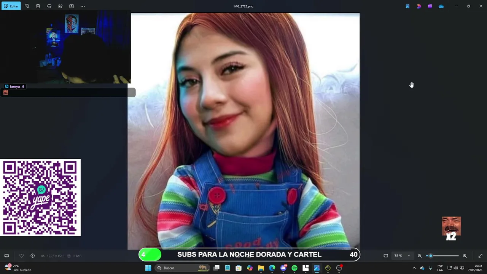Rotate the image with the rotate icon
Screen dimensions: 487x274
(x=27, y=6)
